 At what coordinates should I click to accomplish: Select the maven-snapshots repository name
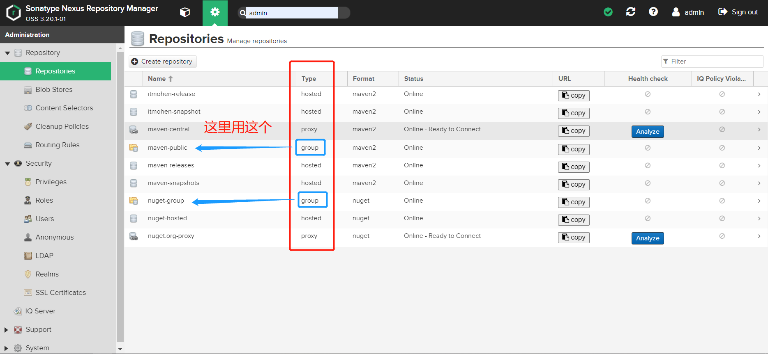pos(173,183)
